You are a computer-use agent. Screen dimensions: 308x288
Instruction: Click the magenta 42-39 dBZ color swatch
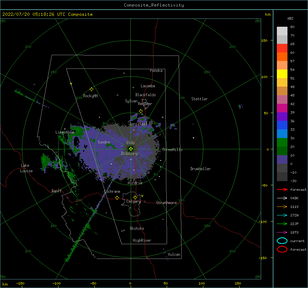pos(282,108)
